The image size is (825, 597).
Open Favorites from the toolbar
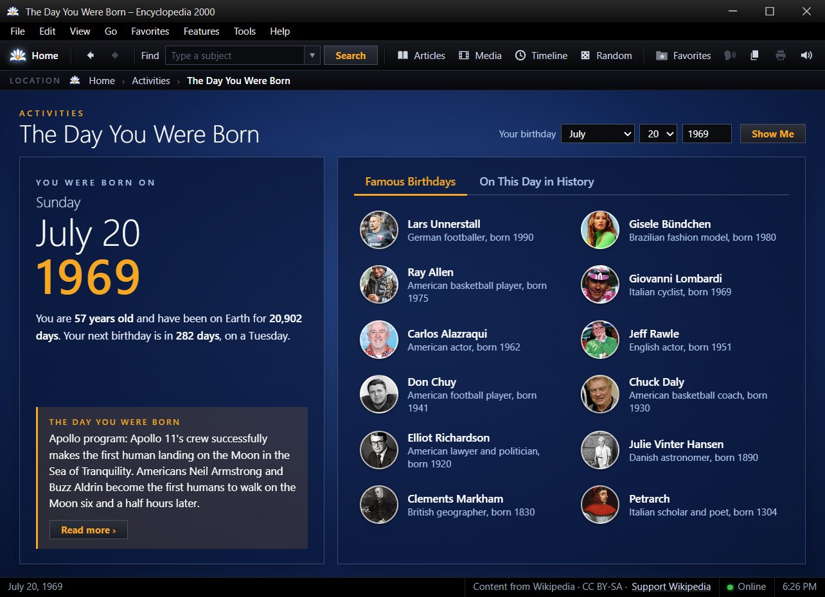683,56
